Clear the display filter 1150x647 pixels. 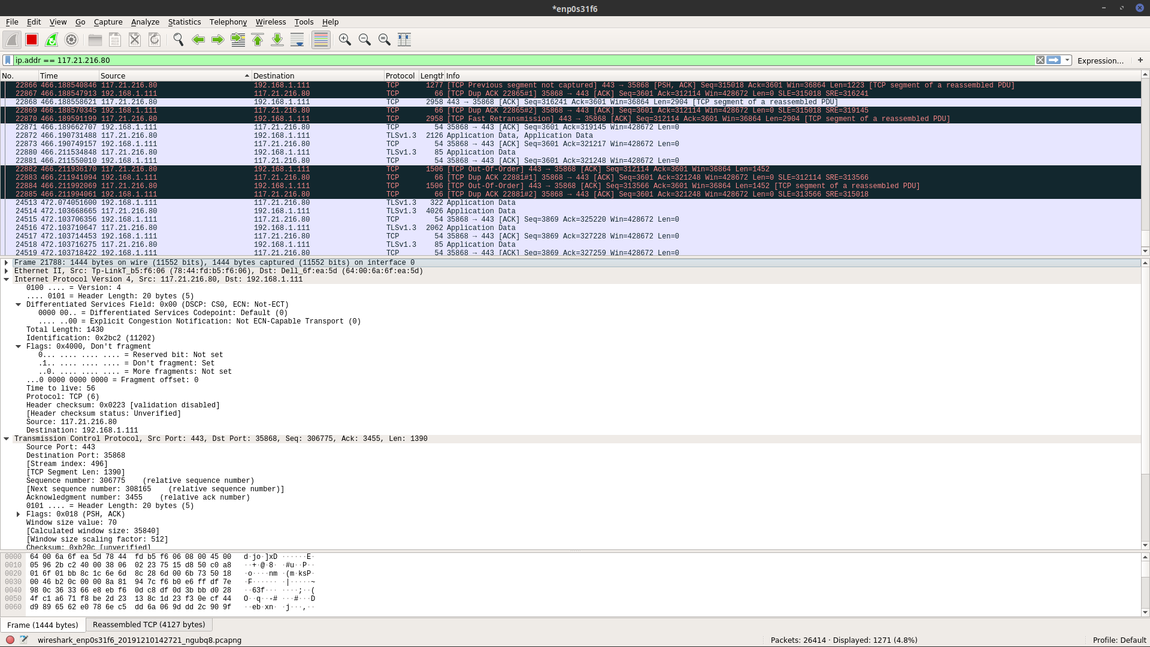point(1040,60)
